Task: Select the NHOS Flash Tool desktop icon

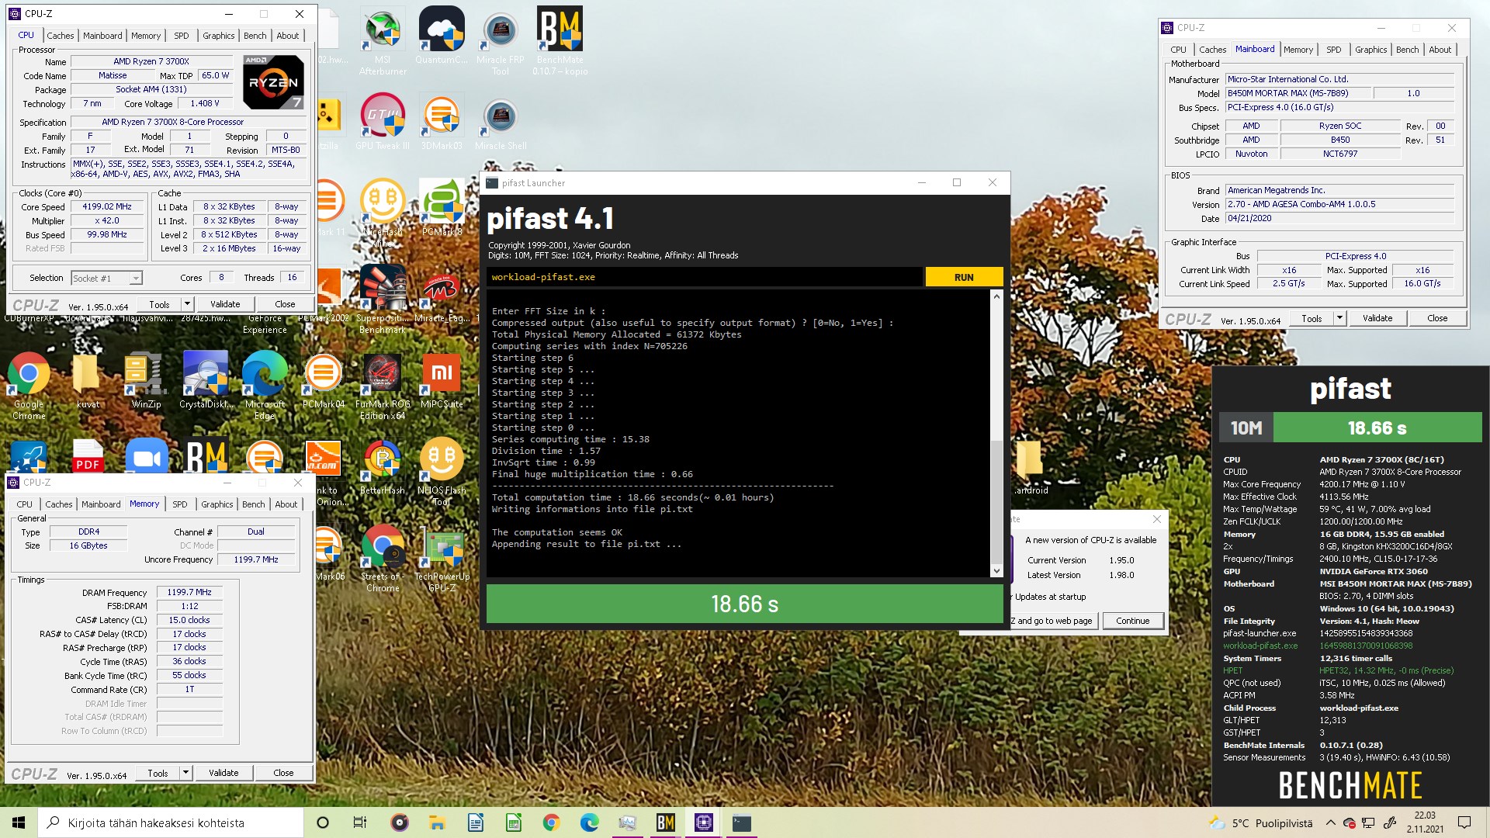Action: pos(442,472)
